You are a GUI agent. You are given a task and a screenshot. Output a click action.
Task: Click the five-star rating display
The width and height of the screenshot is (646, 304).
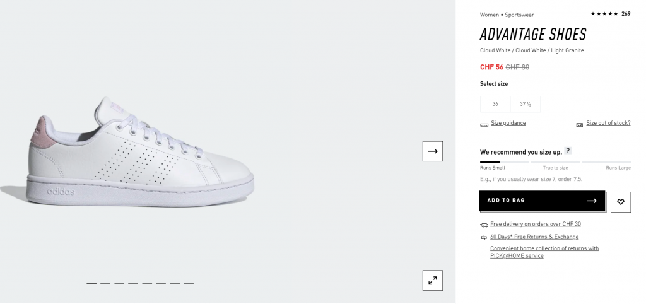pyautogui.click(x=604, y=14)
